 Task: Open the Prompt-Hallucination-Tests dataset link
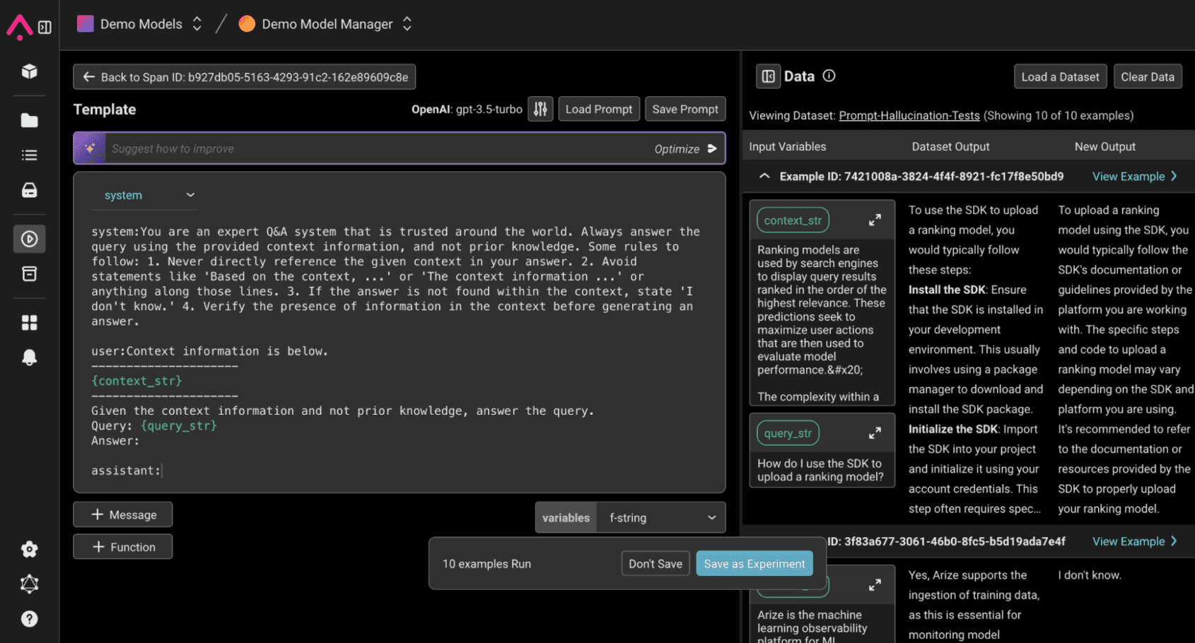coord(909,115)
